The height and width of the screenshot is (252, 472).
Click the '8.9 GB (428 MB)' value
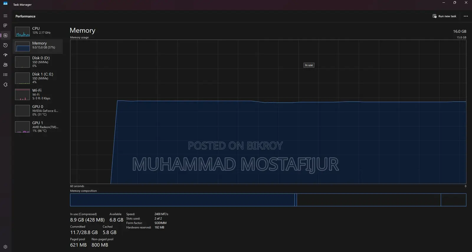click(x=87, y=220)
